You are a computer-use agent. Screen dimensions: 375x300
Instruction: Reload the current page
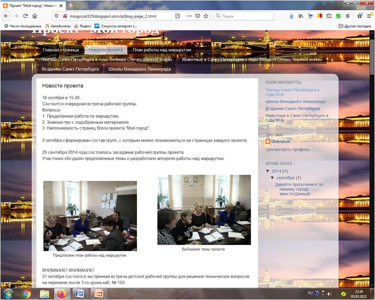pyautogui.click(x=25, y=16)
